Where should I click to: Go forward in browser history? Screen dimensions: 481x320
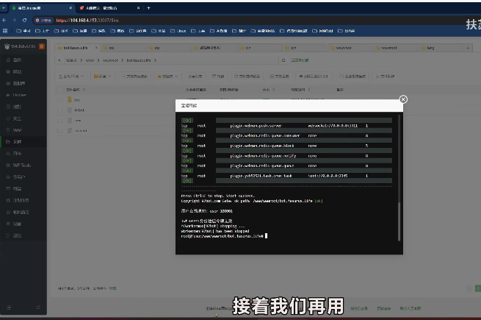click(14, 21)
